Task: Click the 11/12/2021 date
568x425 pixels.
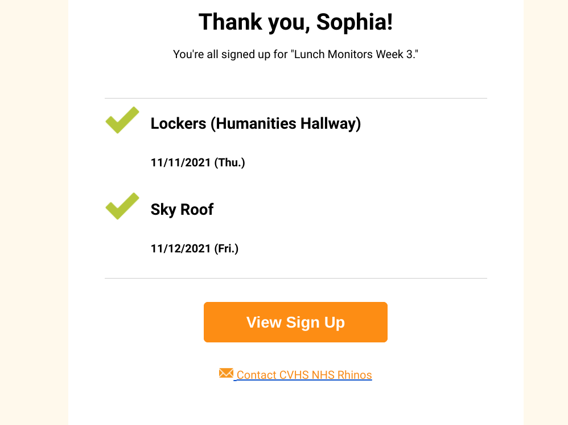Action: pos(181,249)
